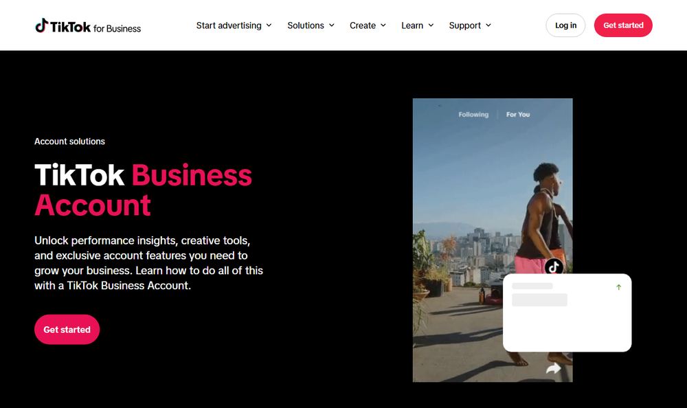Click the green up arrow in white card
The width and height of the screenshot is (687, 408).
coord(619,288)
